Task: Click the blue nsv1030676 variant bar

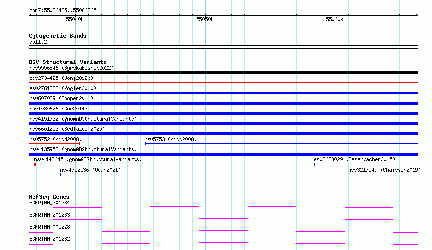Action: tap(223, 113)
